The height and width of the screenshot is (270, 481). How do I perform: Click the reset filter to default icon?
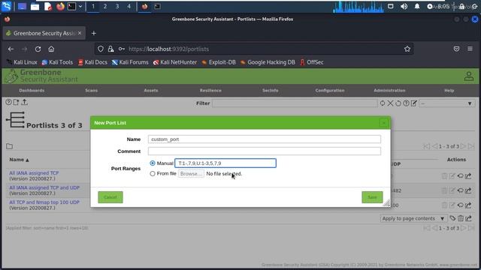click(398, 103)
